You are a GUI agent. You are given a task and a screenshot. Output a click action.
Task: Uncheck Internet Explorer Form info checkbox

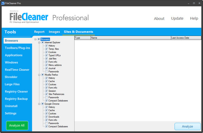click(47, 62)
